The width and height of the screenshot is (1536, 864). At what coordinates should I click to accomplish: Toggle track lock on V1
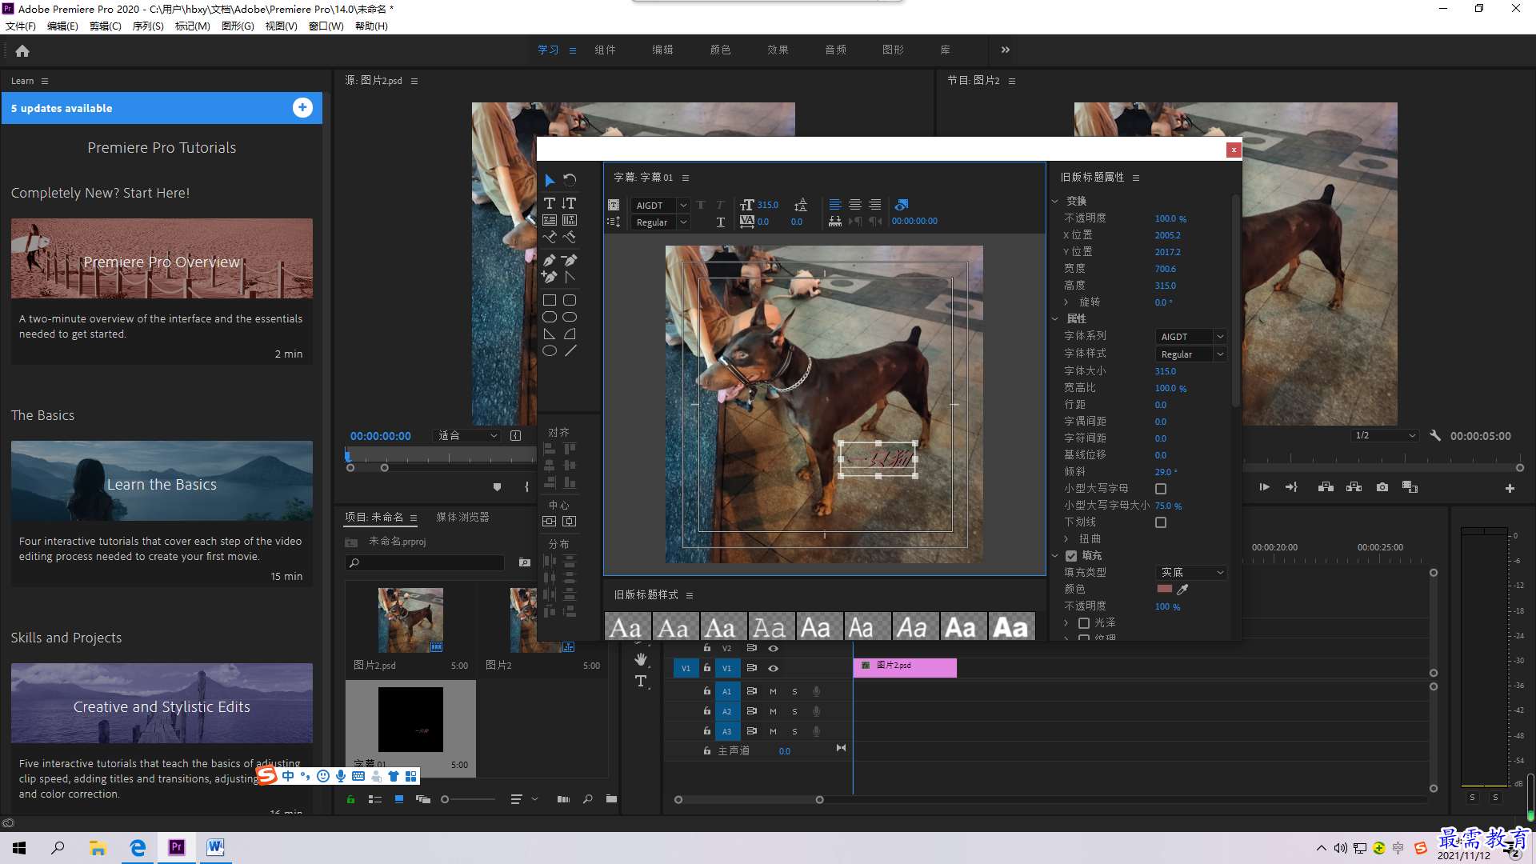tap(706, 668)
